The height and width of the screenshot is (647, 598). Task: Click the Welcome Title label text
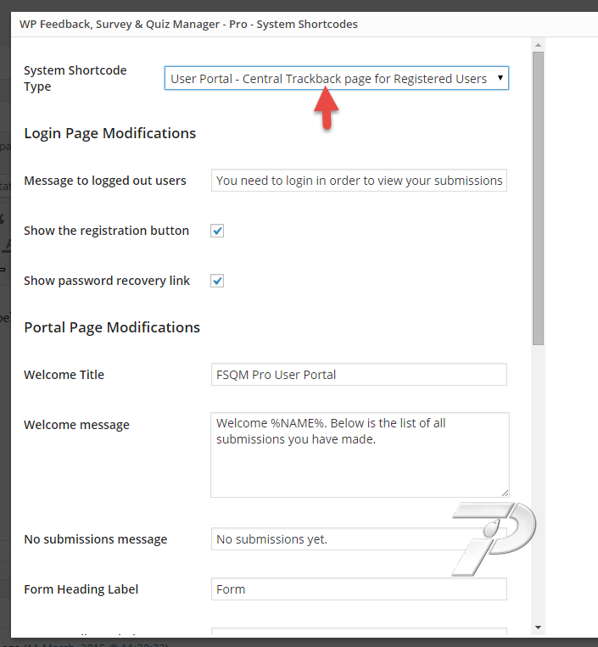64,375
